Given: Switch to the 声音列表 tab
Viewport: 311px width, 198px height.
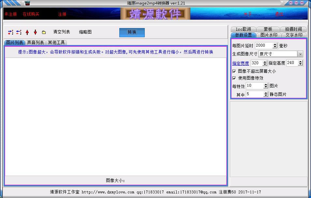Looking at the screenshot, I should click(x=36, y=42).
